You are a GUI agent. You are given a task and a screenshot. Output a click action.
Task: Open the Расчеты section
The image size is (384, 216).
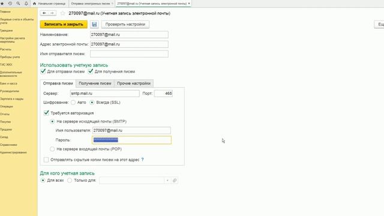pyautogui.click(x=5, y=49)
